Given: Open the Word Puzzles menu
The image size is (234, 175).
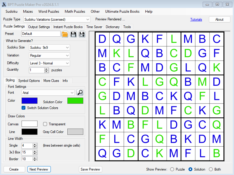Looking at the screenshot, I should coord(49,12).
